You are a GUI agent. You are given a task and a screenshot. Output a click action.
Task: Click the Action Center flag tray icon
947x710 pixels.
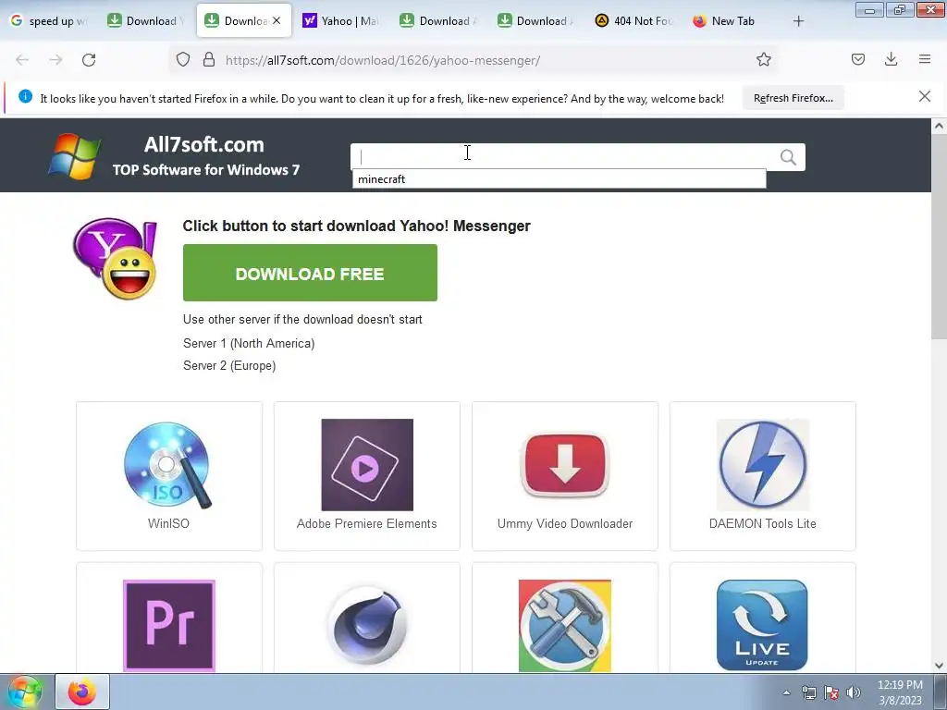(x=831, y=692)
